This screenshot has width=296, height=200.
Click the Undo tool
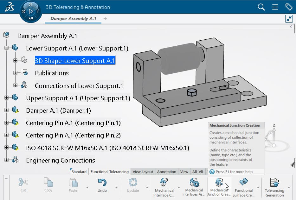pos(102,185)
